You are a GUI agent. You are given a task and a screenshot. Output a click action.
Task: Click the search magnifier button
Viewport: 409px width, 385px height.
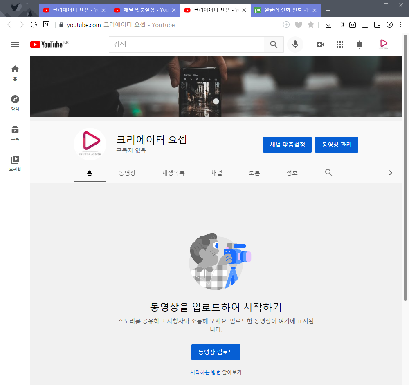274,45
